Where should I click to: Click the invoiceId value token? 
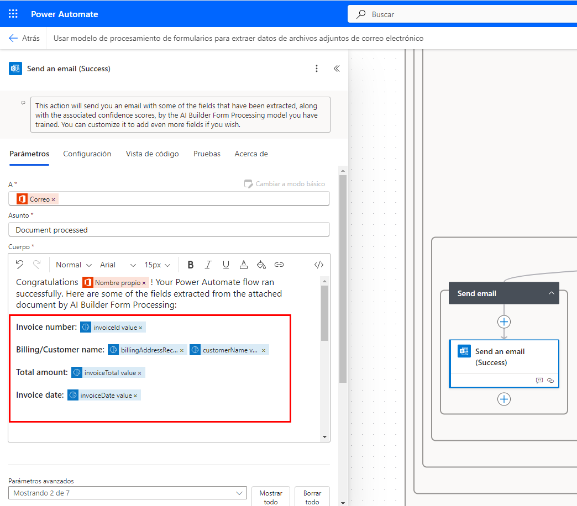pyautogui.click(x=113, y=327)
